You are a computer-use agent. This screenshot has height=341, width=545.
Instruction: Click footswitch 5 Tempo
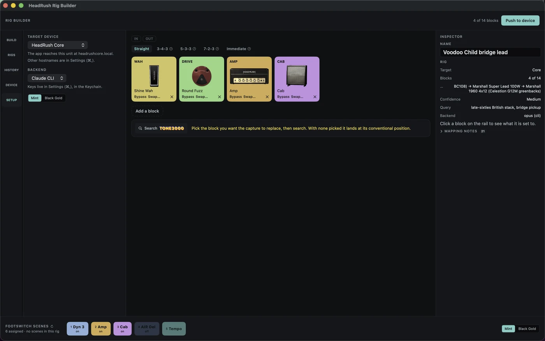[x=174, y=329]
